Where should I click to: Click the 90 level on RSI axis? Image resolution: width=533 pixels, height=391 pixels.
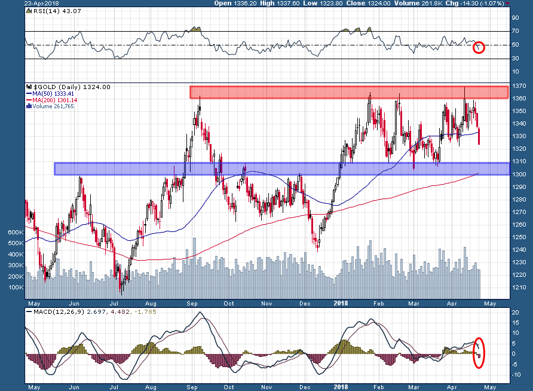(516, 18)
